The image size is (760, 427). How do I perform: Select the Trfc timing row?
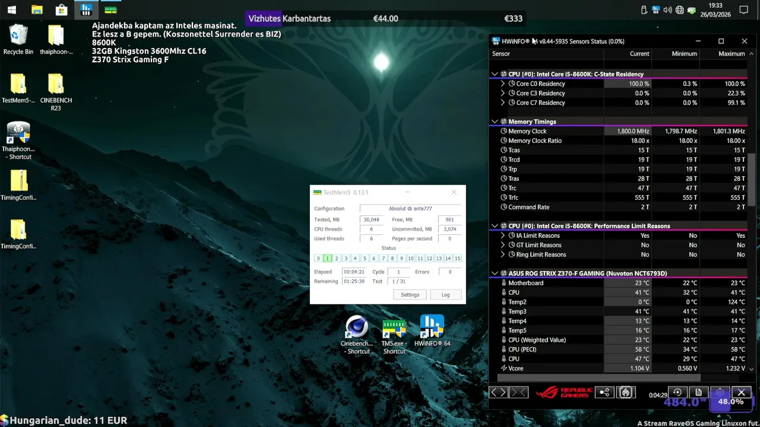[x=618, y=197]
